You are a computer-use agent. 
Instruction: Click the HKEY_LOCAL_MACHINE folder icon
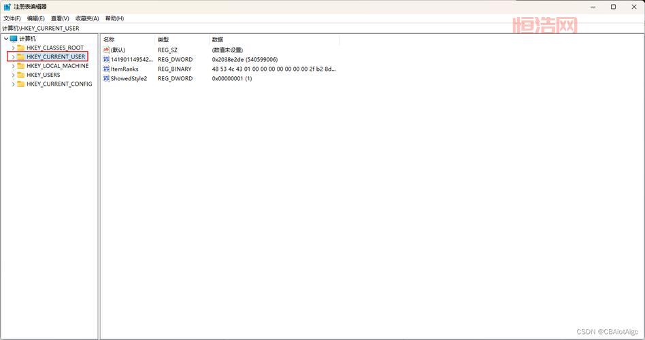point(21,66)
